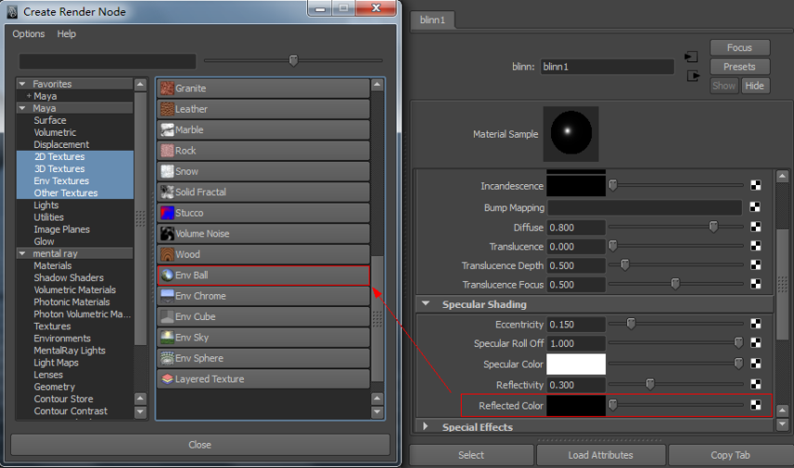
Task: Click the node list scroll-up arrow
Action: coord(377,85)
